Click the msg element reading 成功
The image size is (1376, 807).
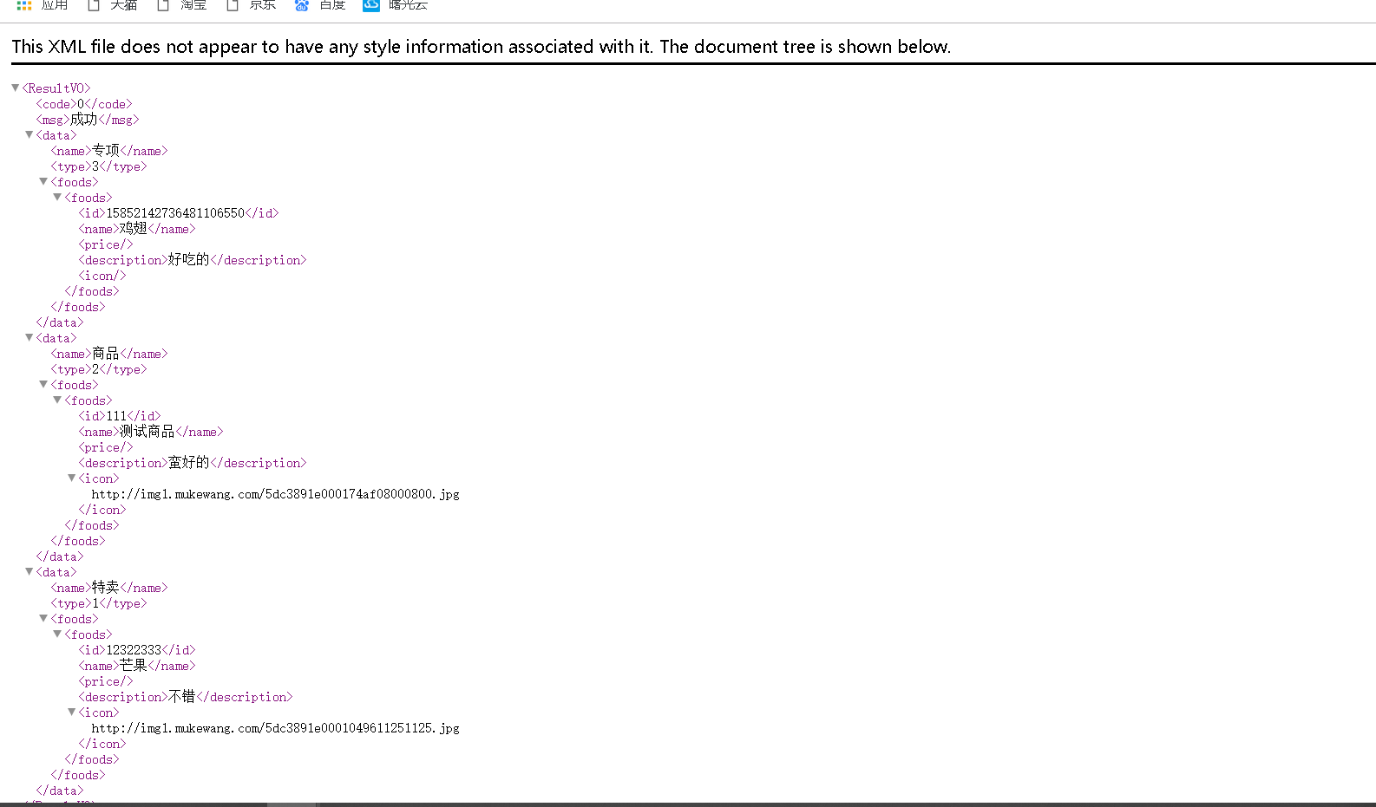pyautogui.click(x=88, y=120)
